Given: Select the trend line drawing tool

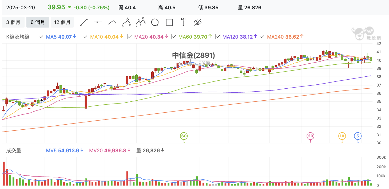Looking at the screenshot, I should click(x=84, y=22).
